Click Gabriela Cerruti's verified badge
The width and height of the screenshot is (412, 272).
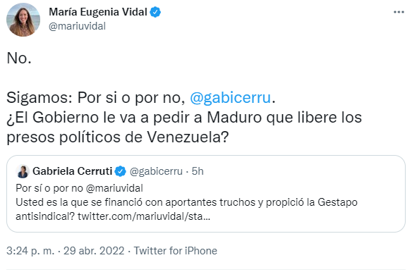(x=121, y=171)
